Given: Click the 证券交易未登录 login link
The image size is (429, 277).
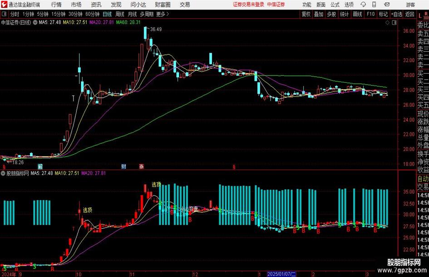Looking at the screenshot, I should [248, 5].
